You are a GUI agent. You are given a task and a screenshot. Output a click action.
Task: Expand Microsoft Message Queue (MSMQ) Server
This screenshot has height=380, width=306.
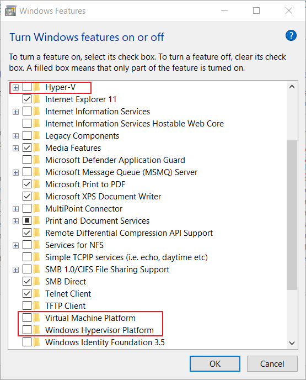click(x=16, y=172)
